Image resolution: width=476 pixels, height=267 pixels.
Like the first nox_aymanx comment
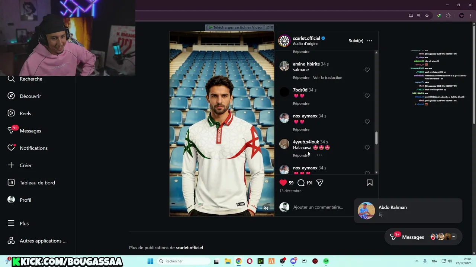(367, 122)
